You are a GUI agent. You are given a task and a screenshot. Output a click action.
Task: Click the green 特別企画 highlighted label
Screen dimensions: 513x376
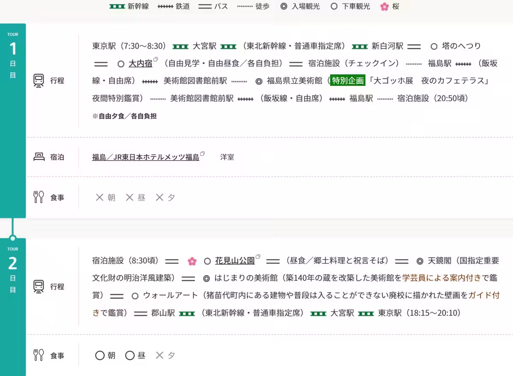click(x=348, y=81)
